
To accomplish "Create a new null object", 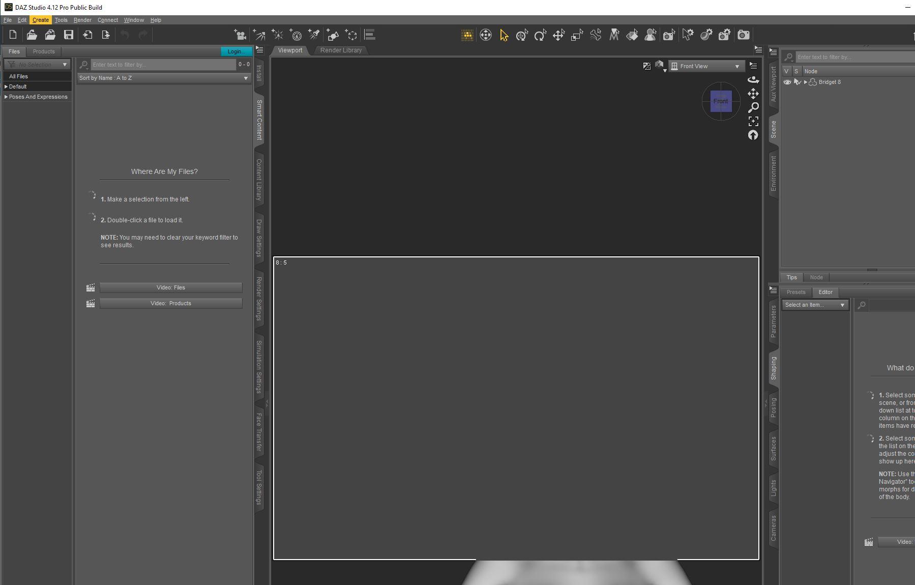I will click(x=351, y=35).
